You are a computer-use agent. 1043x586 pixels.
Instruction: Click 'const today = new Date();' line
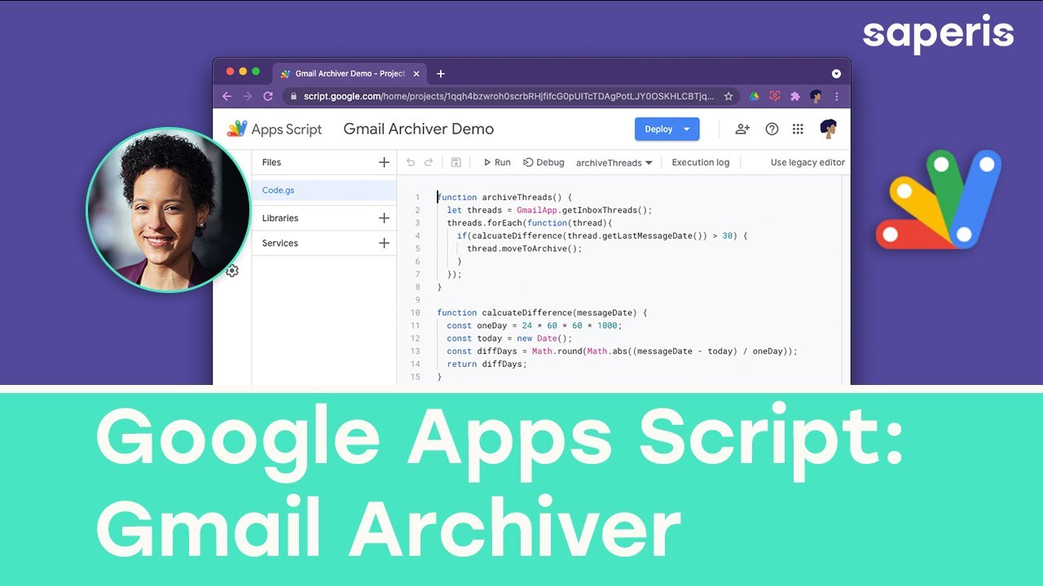[x=509, y=339]
